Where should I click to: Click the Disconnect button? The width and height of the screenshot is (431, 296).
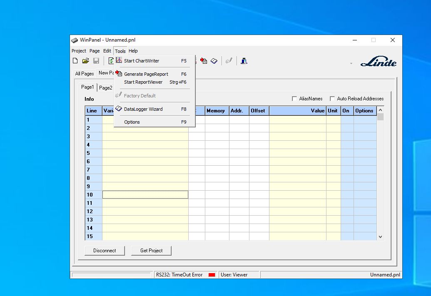point(105,251)
